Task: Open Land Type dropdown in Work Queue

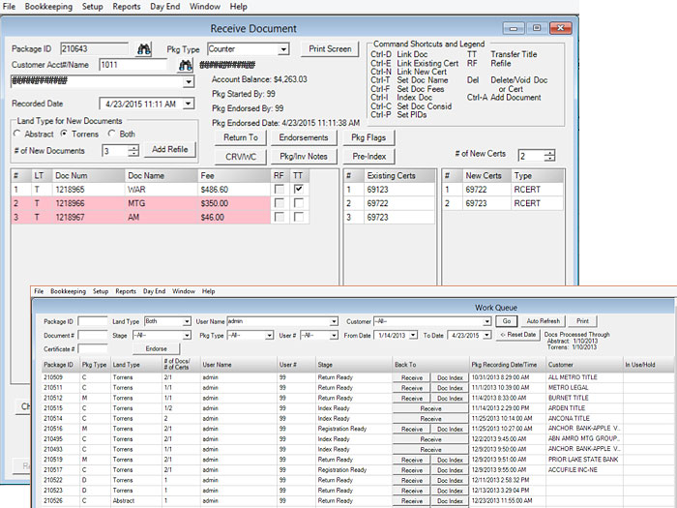Action: (187, 321)
